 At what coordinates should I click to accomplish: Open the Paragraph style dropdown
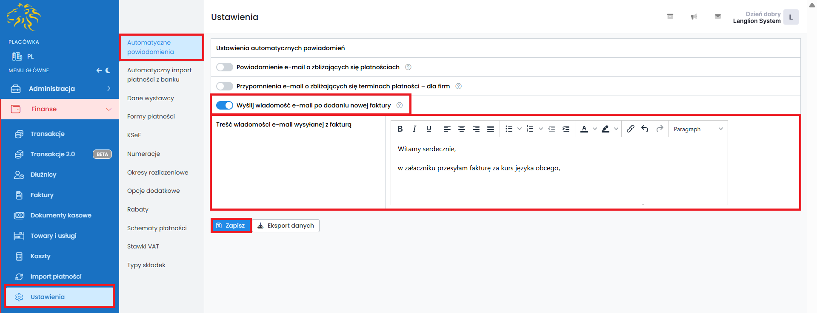tap(698, 129)
